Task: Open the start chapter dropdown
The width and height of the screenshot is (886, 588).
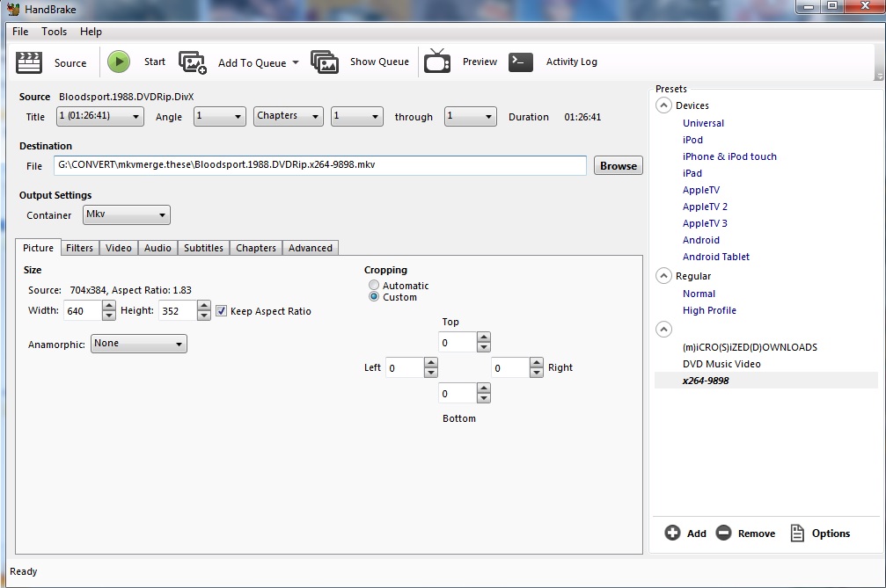Action: 357,116
